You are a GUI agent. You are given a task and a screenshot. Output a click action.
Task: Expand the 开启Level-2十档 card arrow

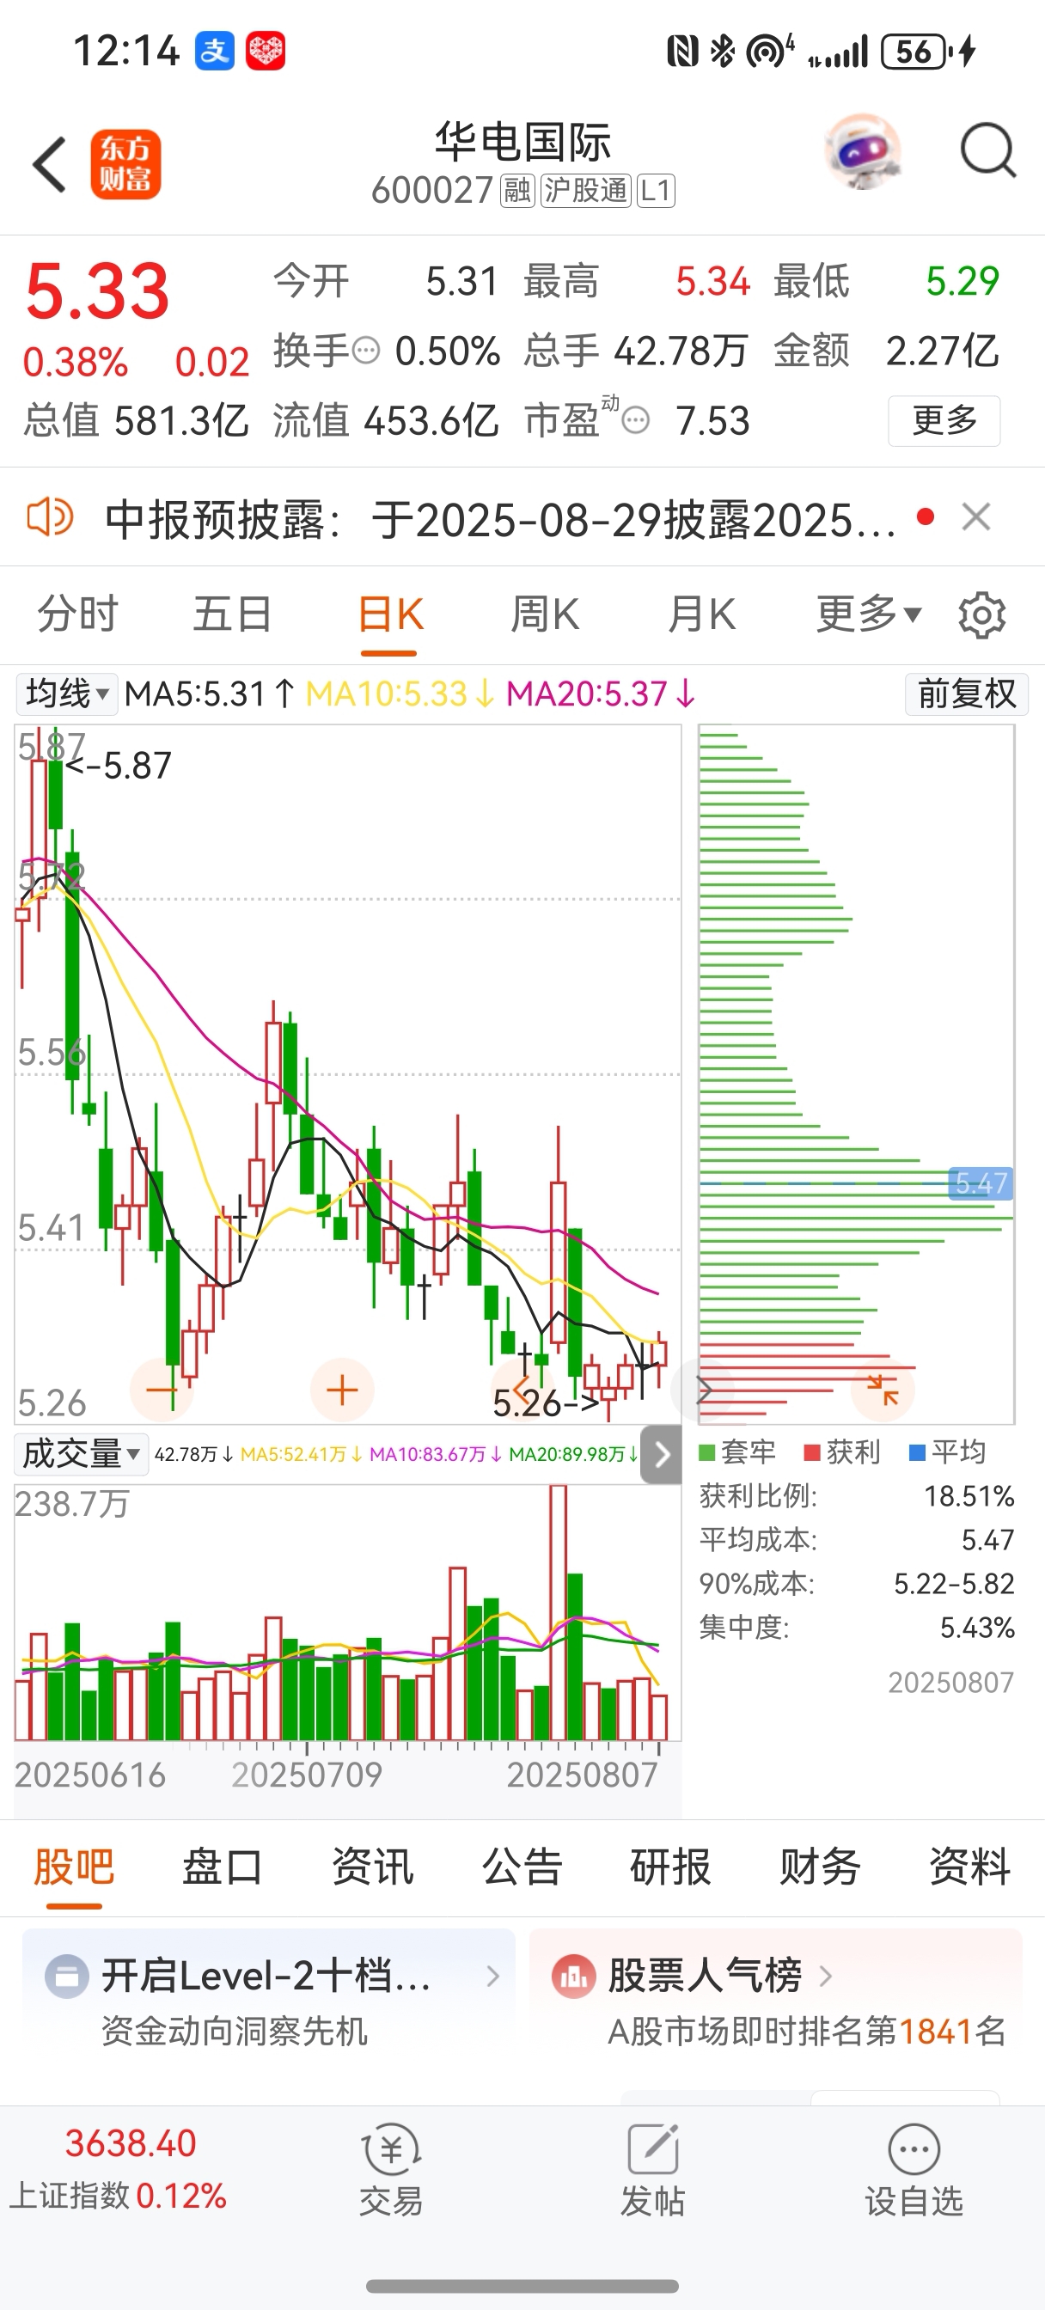(492, 1977)
